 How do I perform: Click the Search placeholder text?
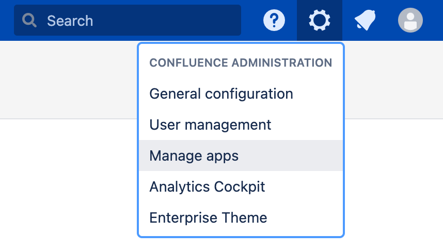[70, 21]
